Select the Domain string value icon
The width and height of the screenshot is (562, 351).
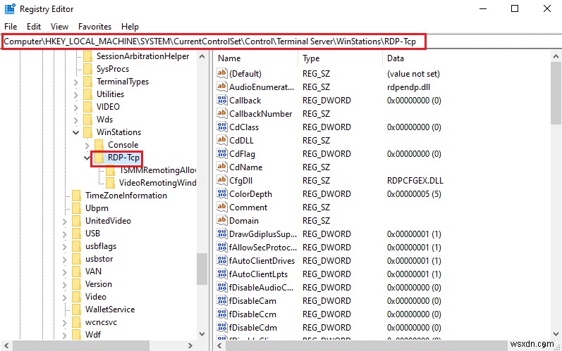click(x=222, y=221)
